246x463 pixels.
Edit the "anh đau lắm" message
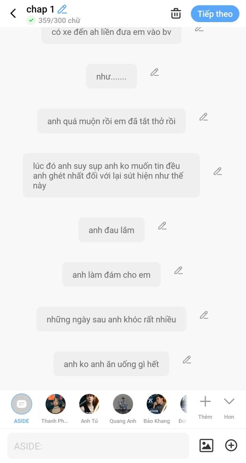pyautogui.click(x=162, y=226)
